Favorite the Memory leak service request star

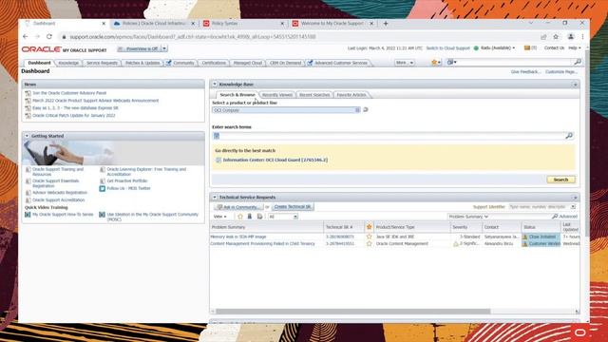tap(369, 237)
